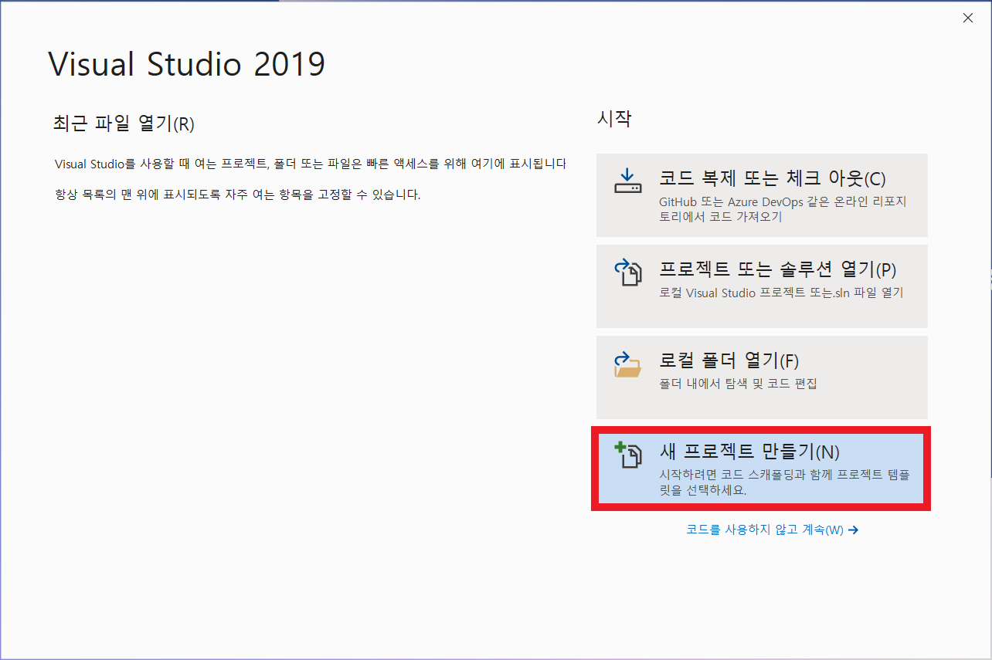Click text 폴더 내에서 탐색 및 코드 편집
The image size is (992, 660).
point(738,384)
